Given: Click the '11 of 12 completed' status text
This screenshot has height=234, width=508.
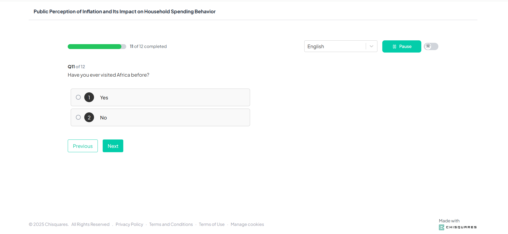Looking at the screenshot, I should [148, 47].
